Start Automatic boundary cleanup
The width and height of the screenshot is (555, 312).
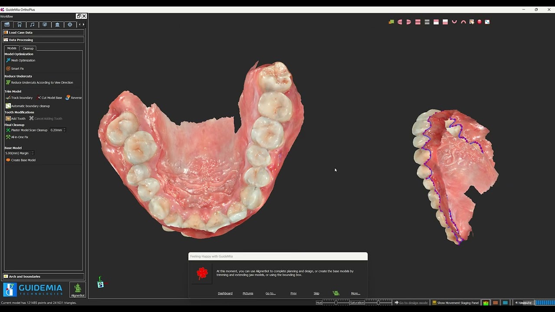(x=27, y=106)
